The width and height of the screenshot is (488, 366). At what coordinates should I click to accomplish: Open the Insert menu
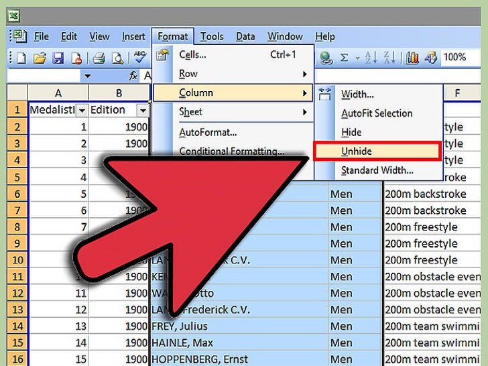[x=133, y=37]
